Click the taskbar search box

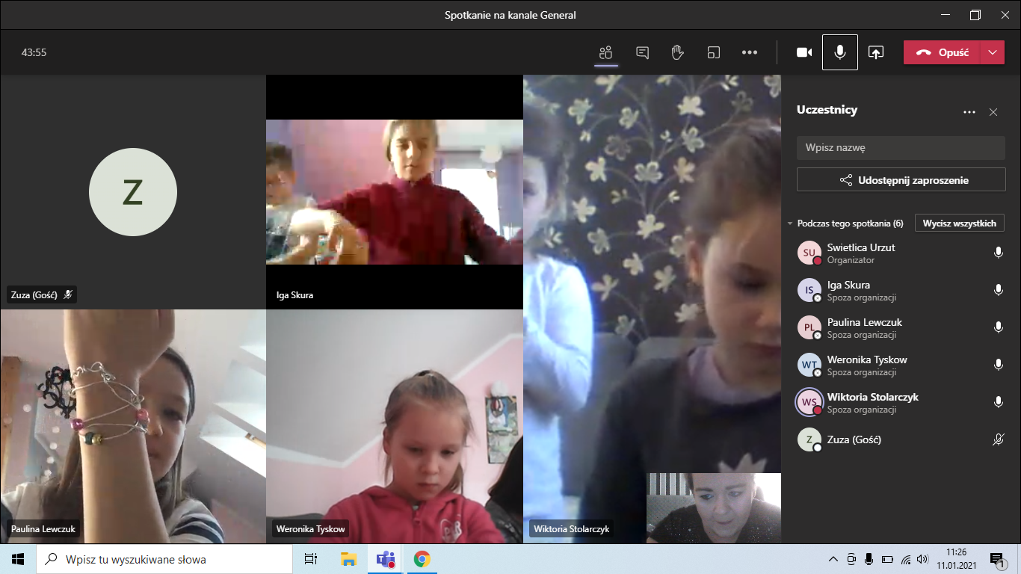(x=164, y=559)
